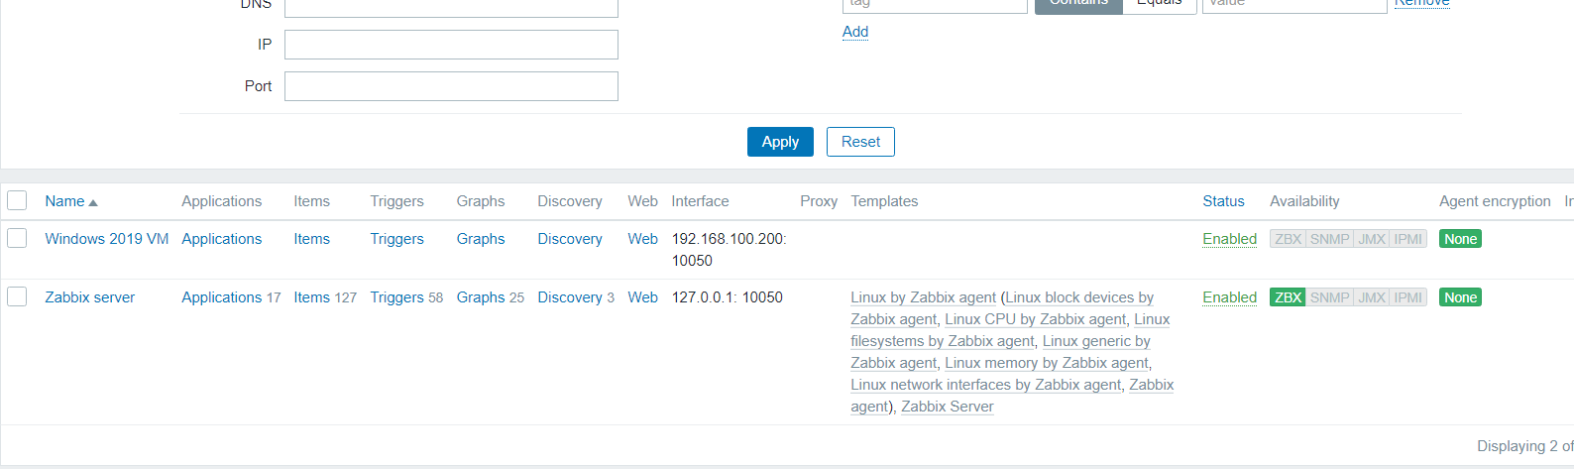1574x469 pixels.
Task: Select the Windows 2019 VM row checkbox
Action: (17, 238)
